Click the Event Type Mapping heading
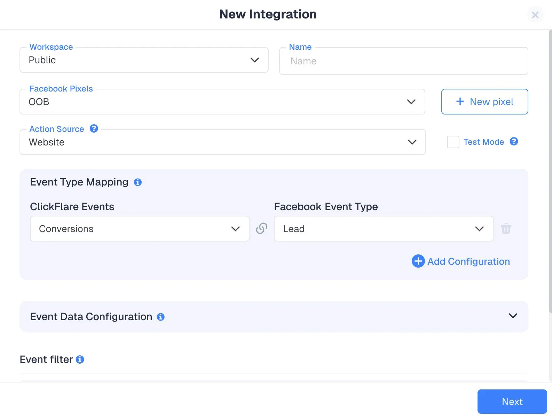Screen dimensions: 552x419 click(x=79, y=182)
